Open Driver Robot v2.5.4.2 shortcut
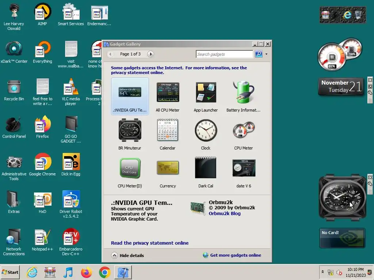This screenshot has width=374, height=280. pos(70,205)
